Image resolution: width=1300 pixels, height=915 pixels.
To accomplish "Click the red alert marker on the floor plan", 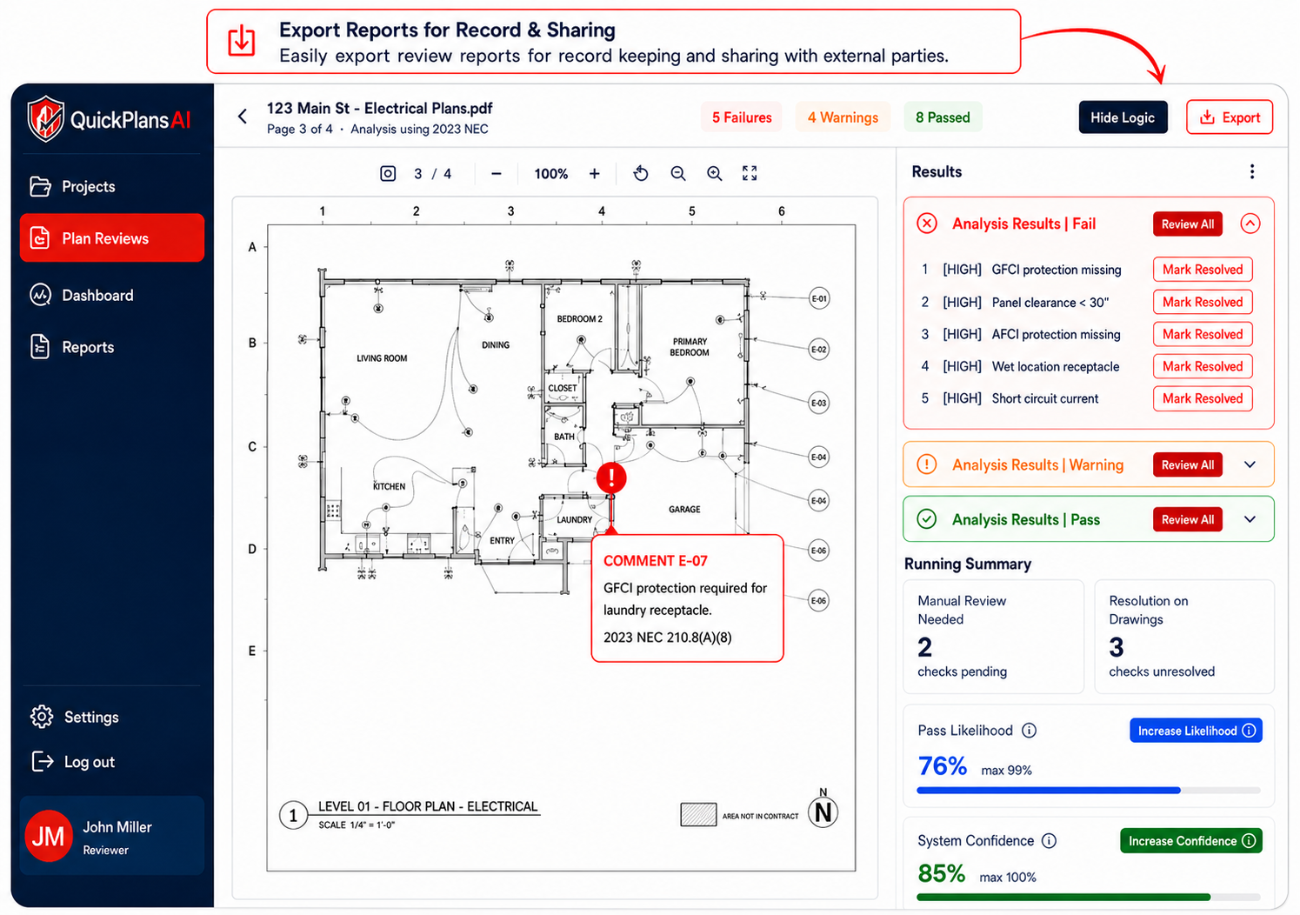I will 611,478.
